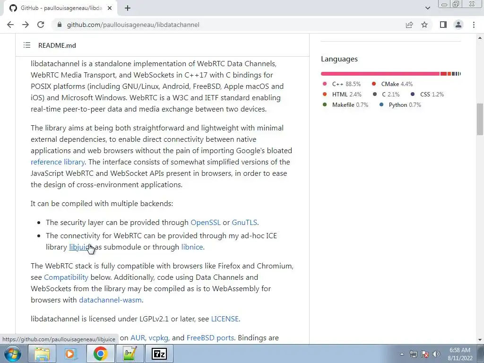Open the LICENSE link
This screenshot has width=484, height=363.
coord(225,319)
